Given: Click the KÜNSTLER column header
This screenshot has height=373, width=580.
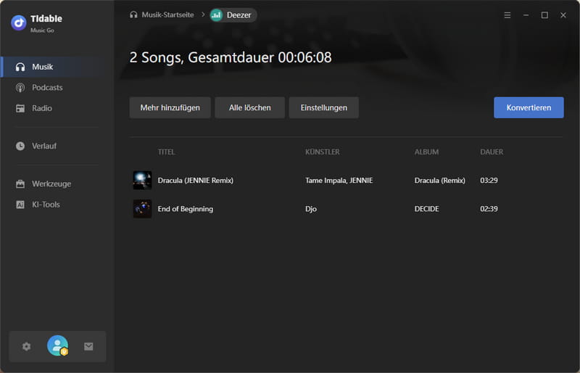Looking at the screenshot, I should coord(322,152).
